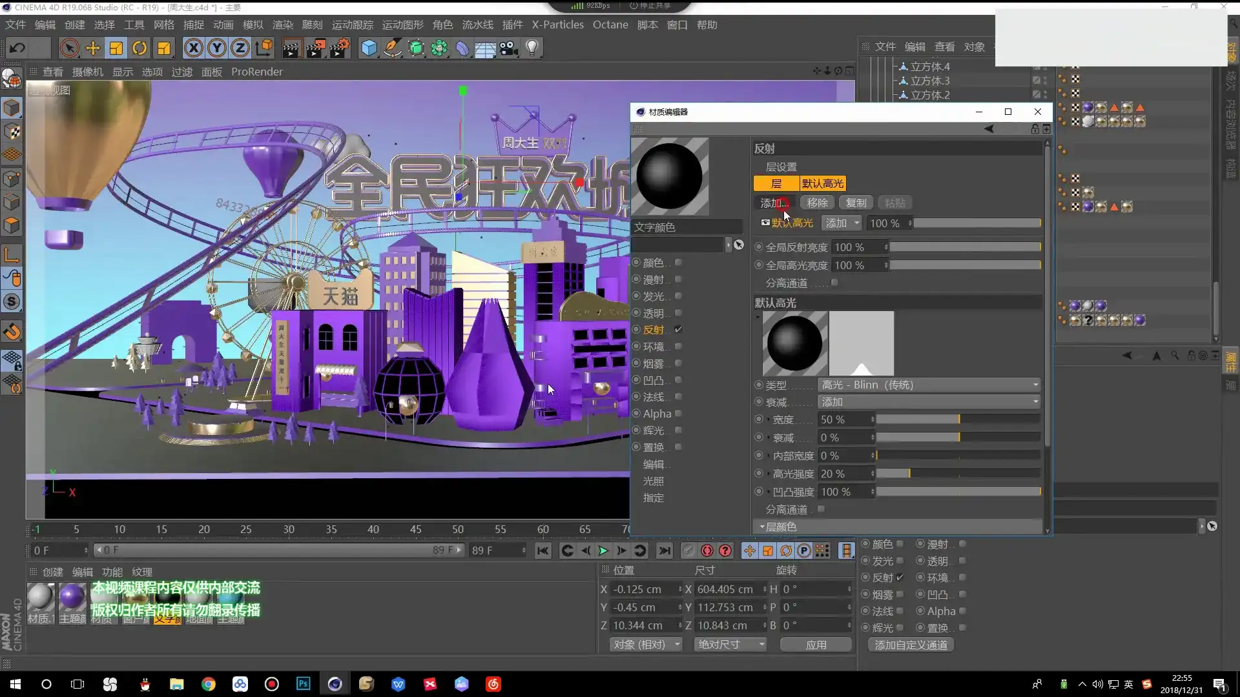
Task: Click the camera object icon
Action: tap(508, 48)
